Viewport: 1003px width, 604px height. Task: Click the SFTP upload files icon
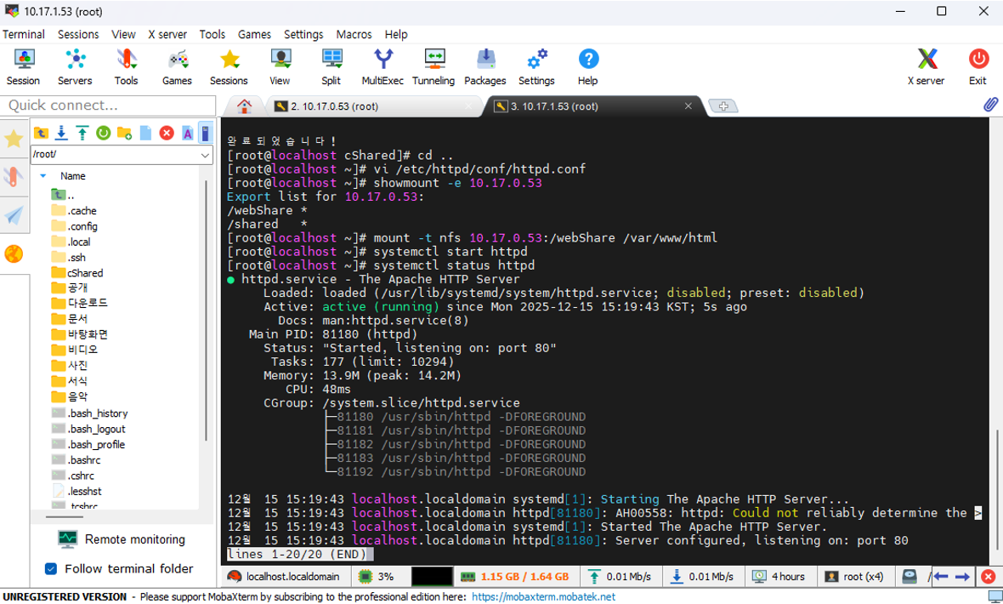click(x=82, y=133)
